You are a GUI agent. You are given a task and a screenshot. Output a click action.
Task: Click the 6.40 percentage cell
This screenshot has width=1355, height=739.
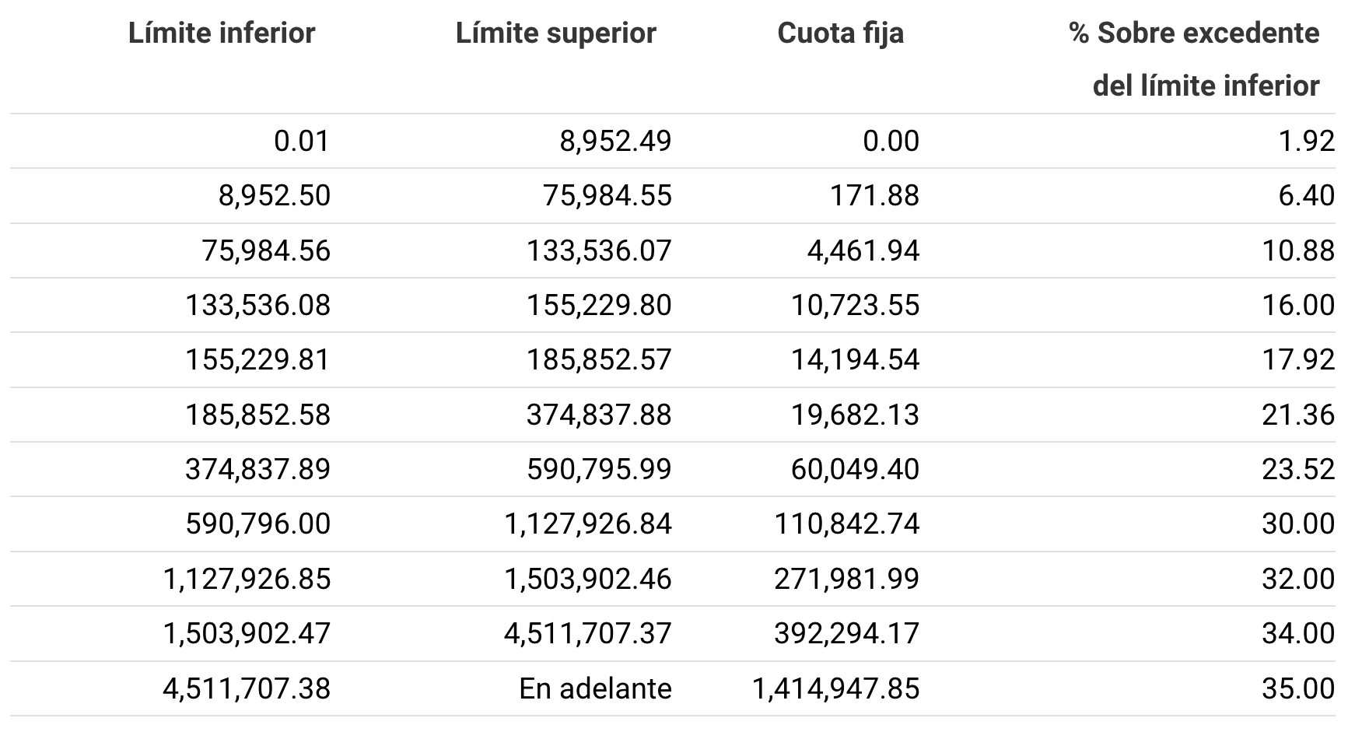click(1307, 195)
